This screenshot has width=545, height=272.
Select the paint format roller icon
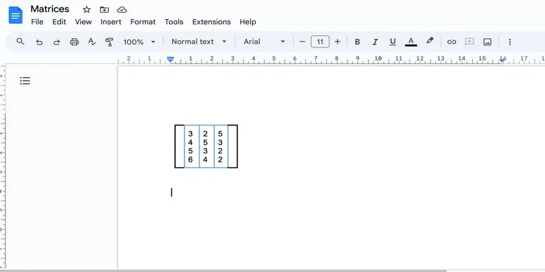click(x=109, y=42)
